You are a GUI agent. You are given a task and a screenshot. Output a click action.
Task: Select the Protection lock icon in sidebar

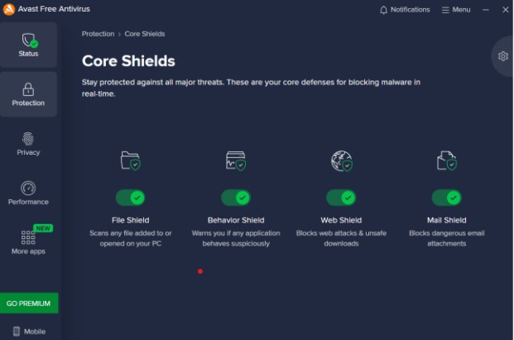point(28,89)
